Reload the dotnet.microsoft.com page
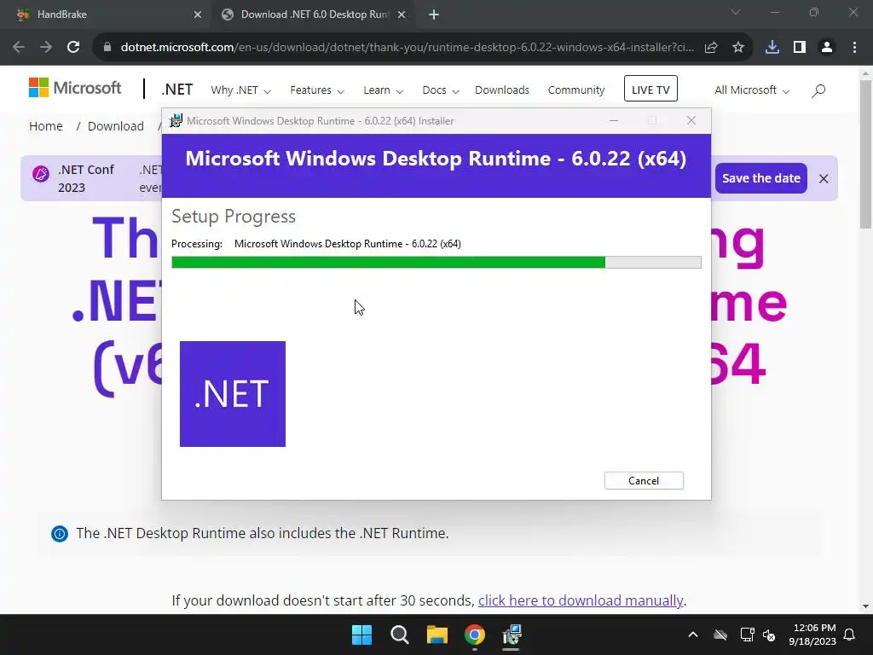This screenshot has width=873, height=655. click(73, 48)
